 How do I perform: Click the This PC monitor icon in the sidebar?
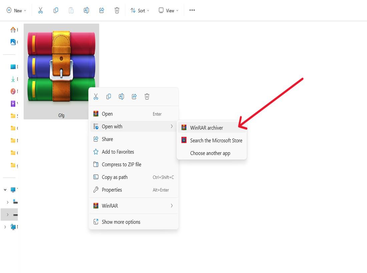pyautogui.click(x=13, y=190)
